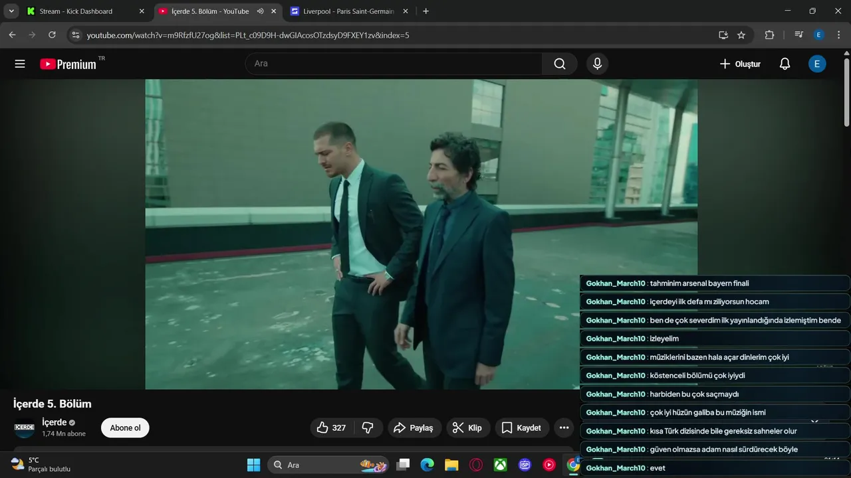Open YouTube Music from taskbar
This screenshot has width=851, height=478.
(549, 465)
